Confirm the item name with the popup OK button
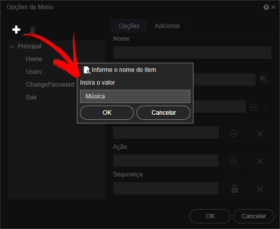Image resolution: width=280 pixels, height=229 pixels. 107,113
